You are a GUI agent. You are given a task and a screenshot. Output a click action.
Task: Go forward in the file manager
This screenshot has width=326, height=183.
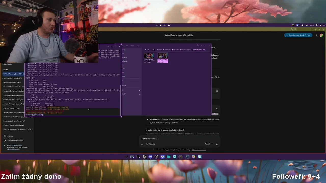(x=149, y=49)
